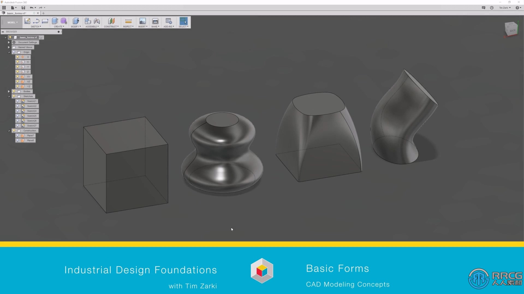
Task: Open the CONSTRUCT menu
Action: (x=111, y=27)
